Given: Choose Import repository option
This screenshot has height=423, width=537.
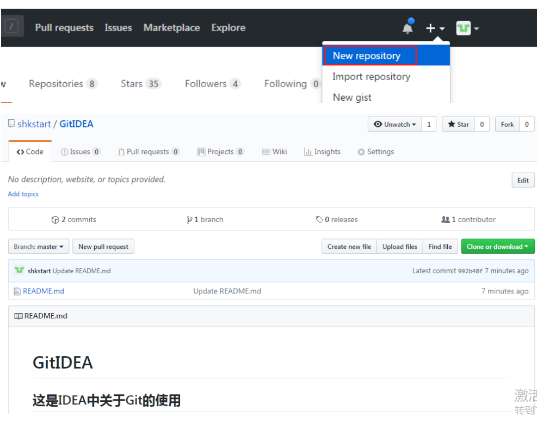Looking at the screenshot, I should pos(371,76).
